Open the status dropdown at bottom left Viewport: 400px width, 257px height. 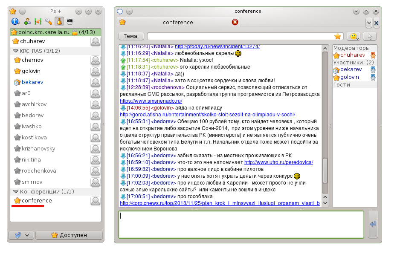click(20, 235)
